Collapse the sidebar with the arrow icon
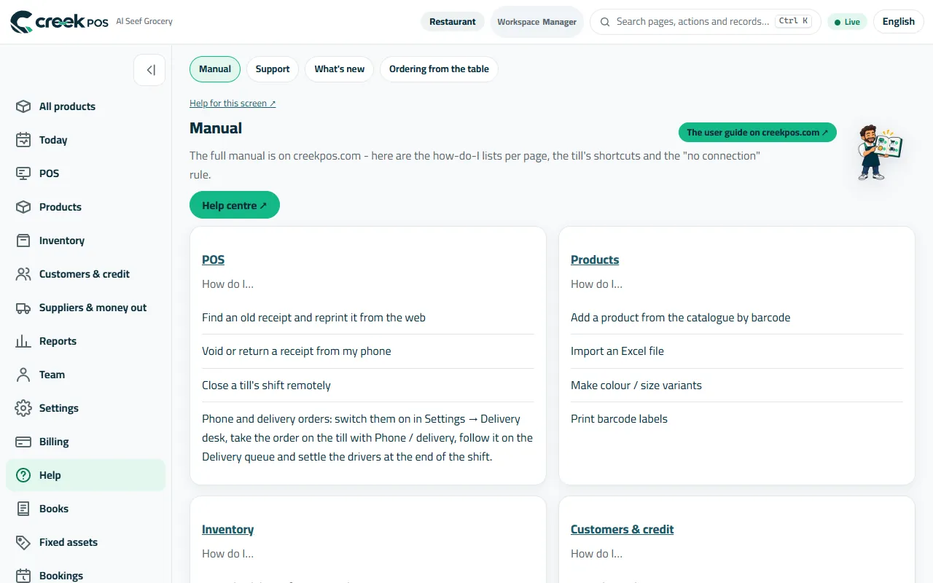 coord(150,70)
